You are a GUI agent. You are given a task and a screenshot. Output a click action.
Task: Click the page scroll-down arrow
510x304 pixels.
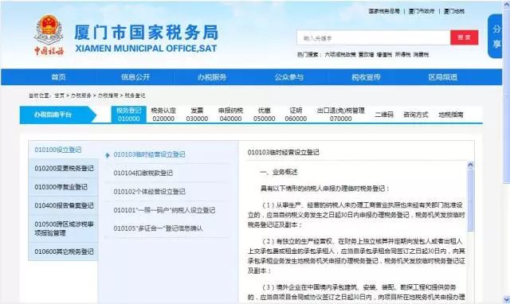point(507,299)
